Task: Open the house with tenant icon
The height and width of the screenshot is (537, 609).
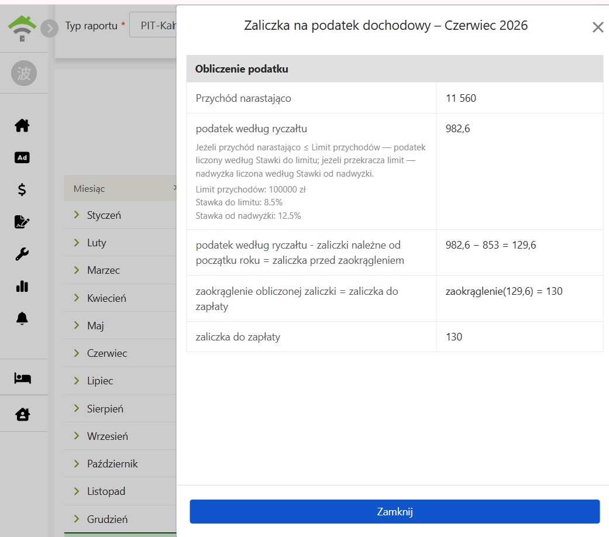Action: [x=23, y=414]
